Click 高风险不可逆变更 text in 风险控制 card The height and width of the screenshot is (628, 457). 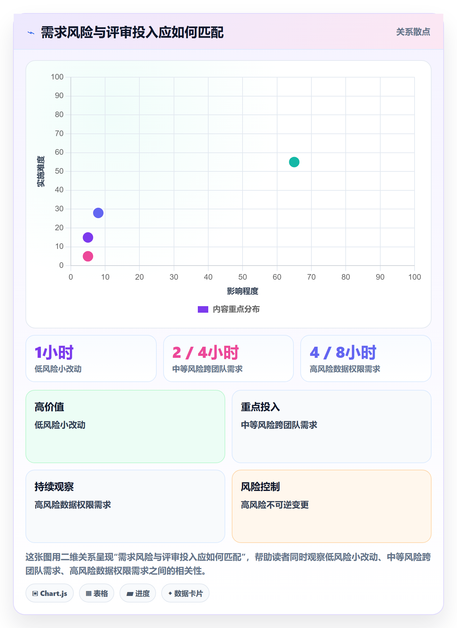275,505
